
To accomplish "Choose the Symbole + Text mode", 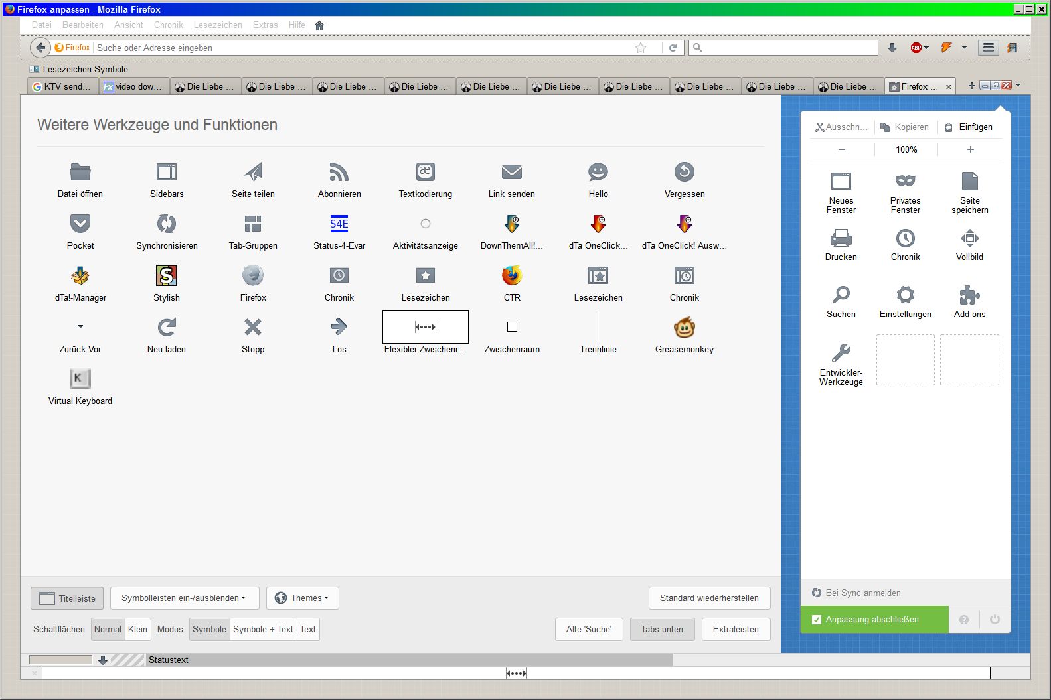I will [x=263, y=630].
